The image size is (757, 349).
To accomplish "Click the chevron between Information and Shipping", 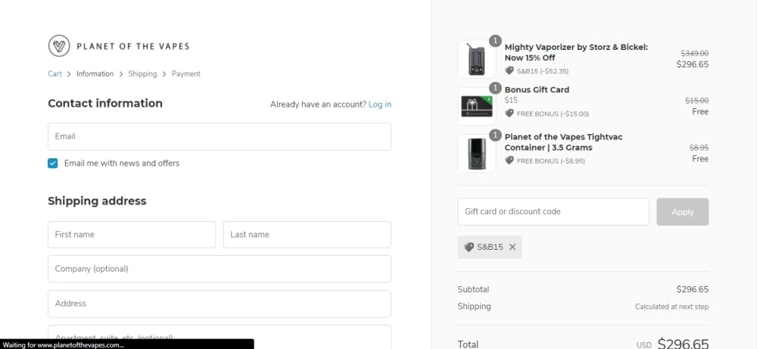I will (120, 74).
